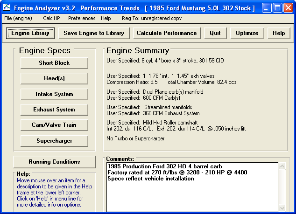The width and height of the screenshot is (296, 214).
Task: Open Short Block specs
Action: click(x=54, y=63)
